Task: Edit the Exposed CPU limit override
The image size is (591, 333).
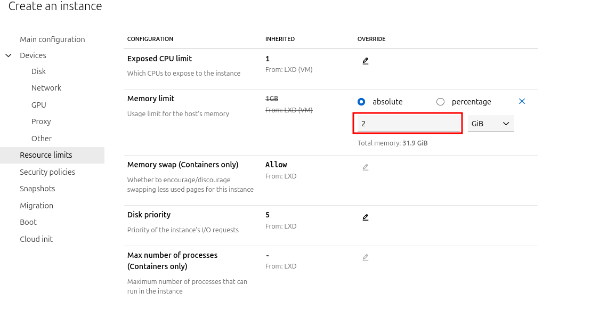Action: click(365, 61)
